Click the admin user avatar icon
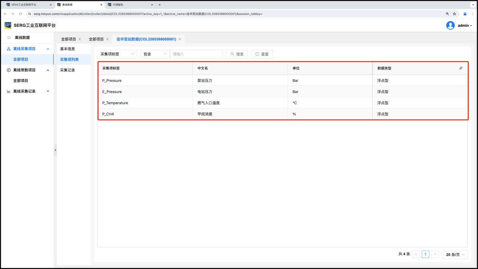This screenshot has height=269, width=478. 450,25
